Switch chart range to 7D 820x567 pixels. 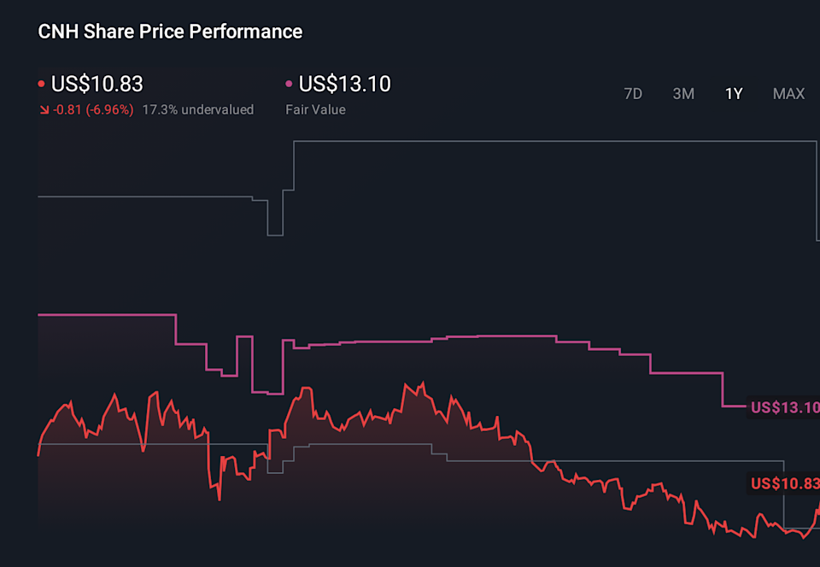[633, 94]
